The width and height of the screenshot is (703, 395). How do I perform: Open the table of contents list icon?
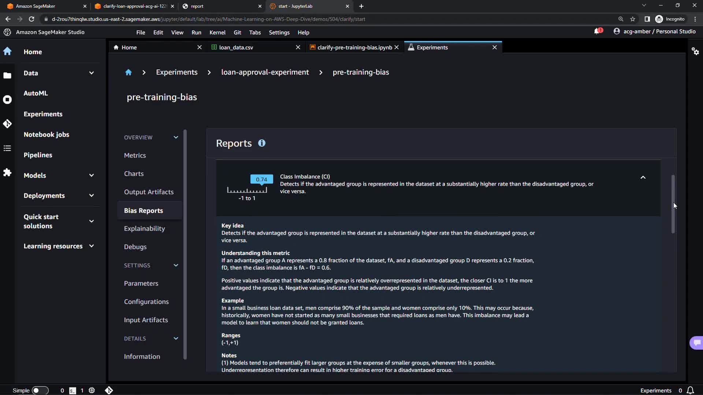(7, 148)
